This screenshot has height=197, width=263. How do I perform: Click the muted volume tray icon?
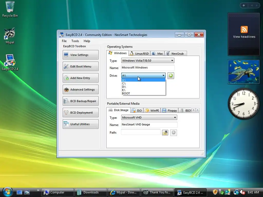click(242, 192)
